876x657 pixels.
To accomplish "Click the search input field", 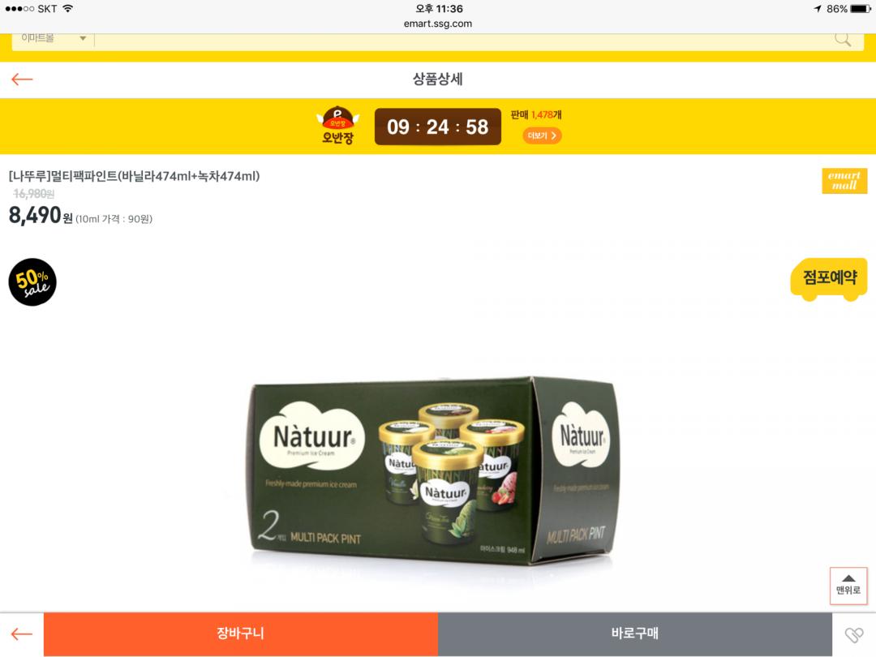I will (464, 39).
